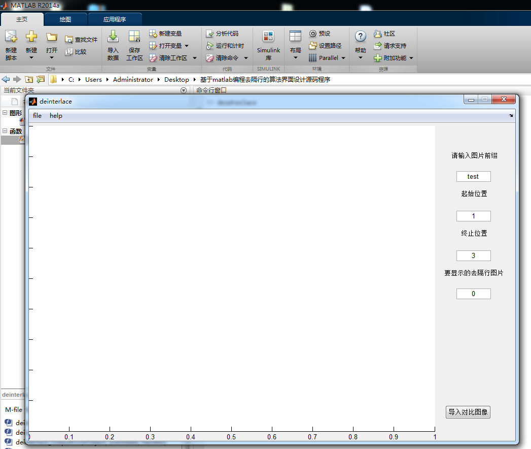Go back with the blue left arrow
Viewport: 531px width, 449px height.
pos(6,79)
